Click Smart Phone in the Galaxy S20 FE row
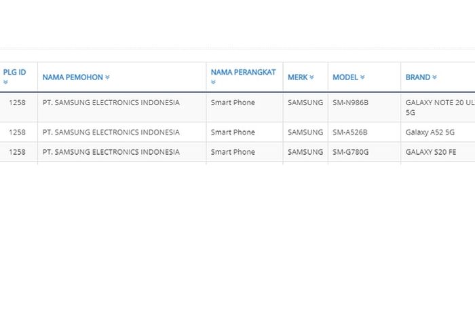The image size is (475, 317). tap(233, 152)
